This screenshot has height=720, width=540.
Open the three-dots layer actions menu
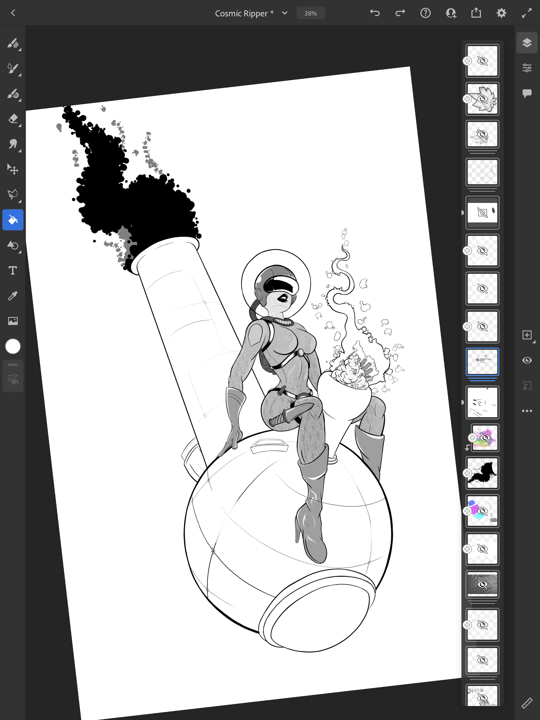click(x=527, y=411)
